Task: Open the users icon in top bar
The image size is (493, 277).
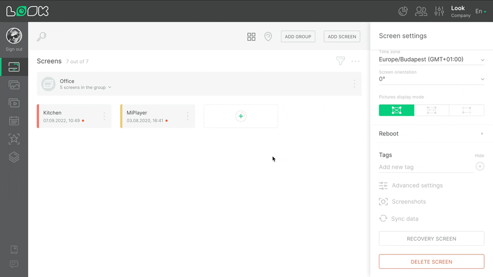Action: click(x=421, y=11)
